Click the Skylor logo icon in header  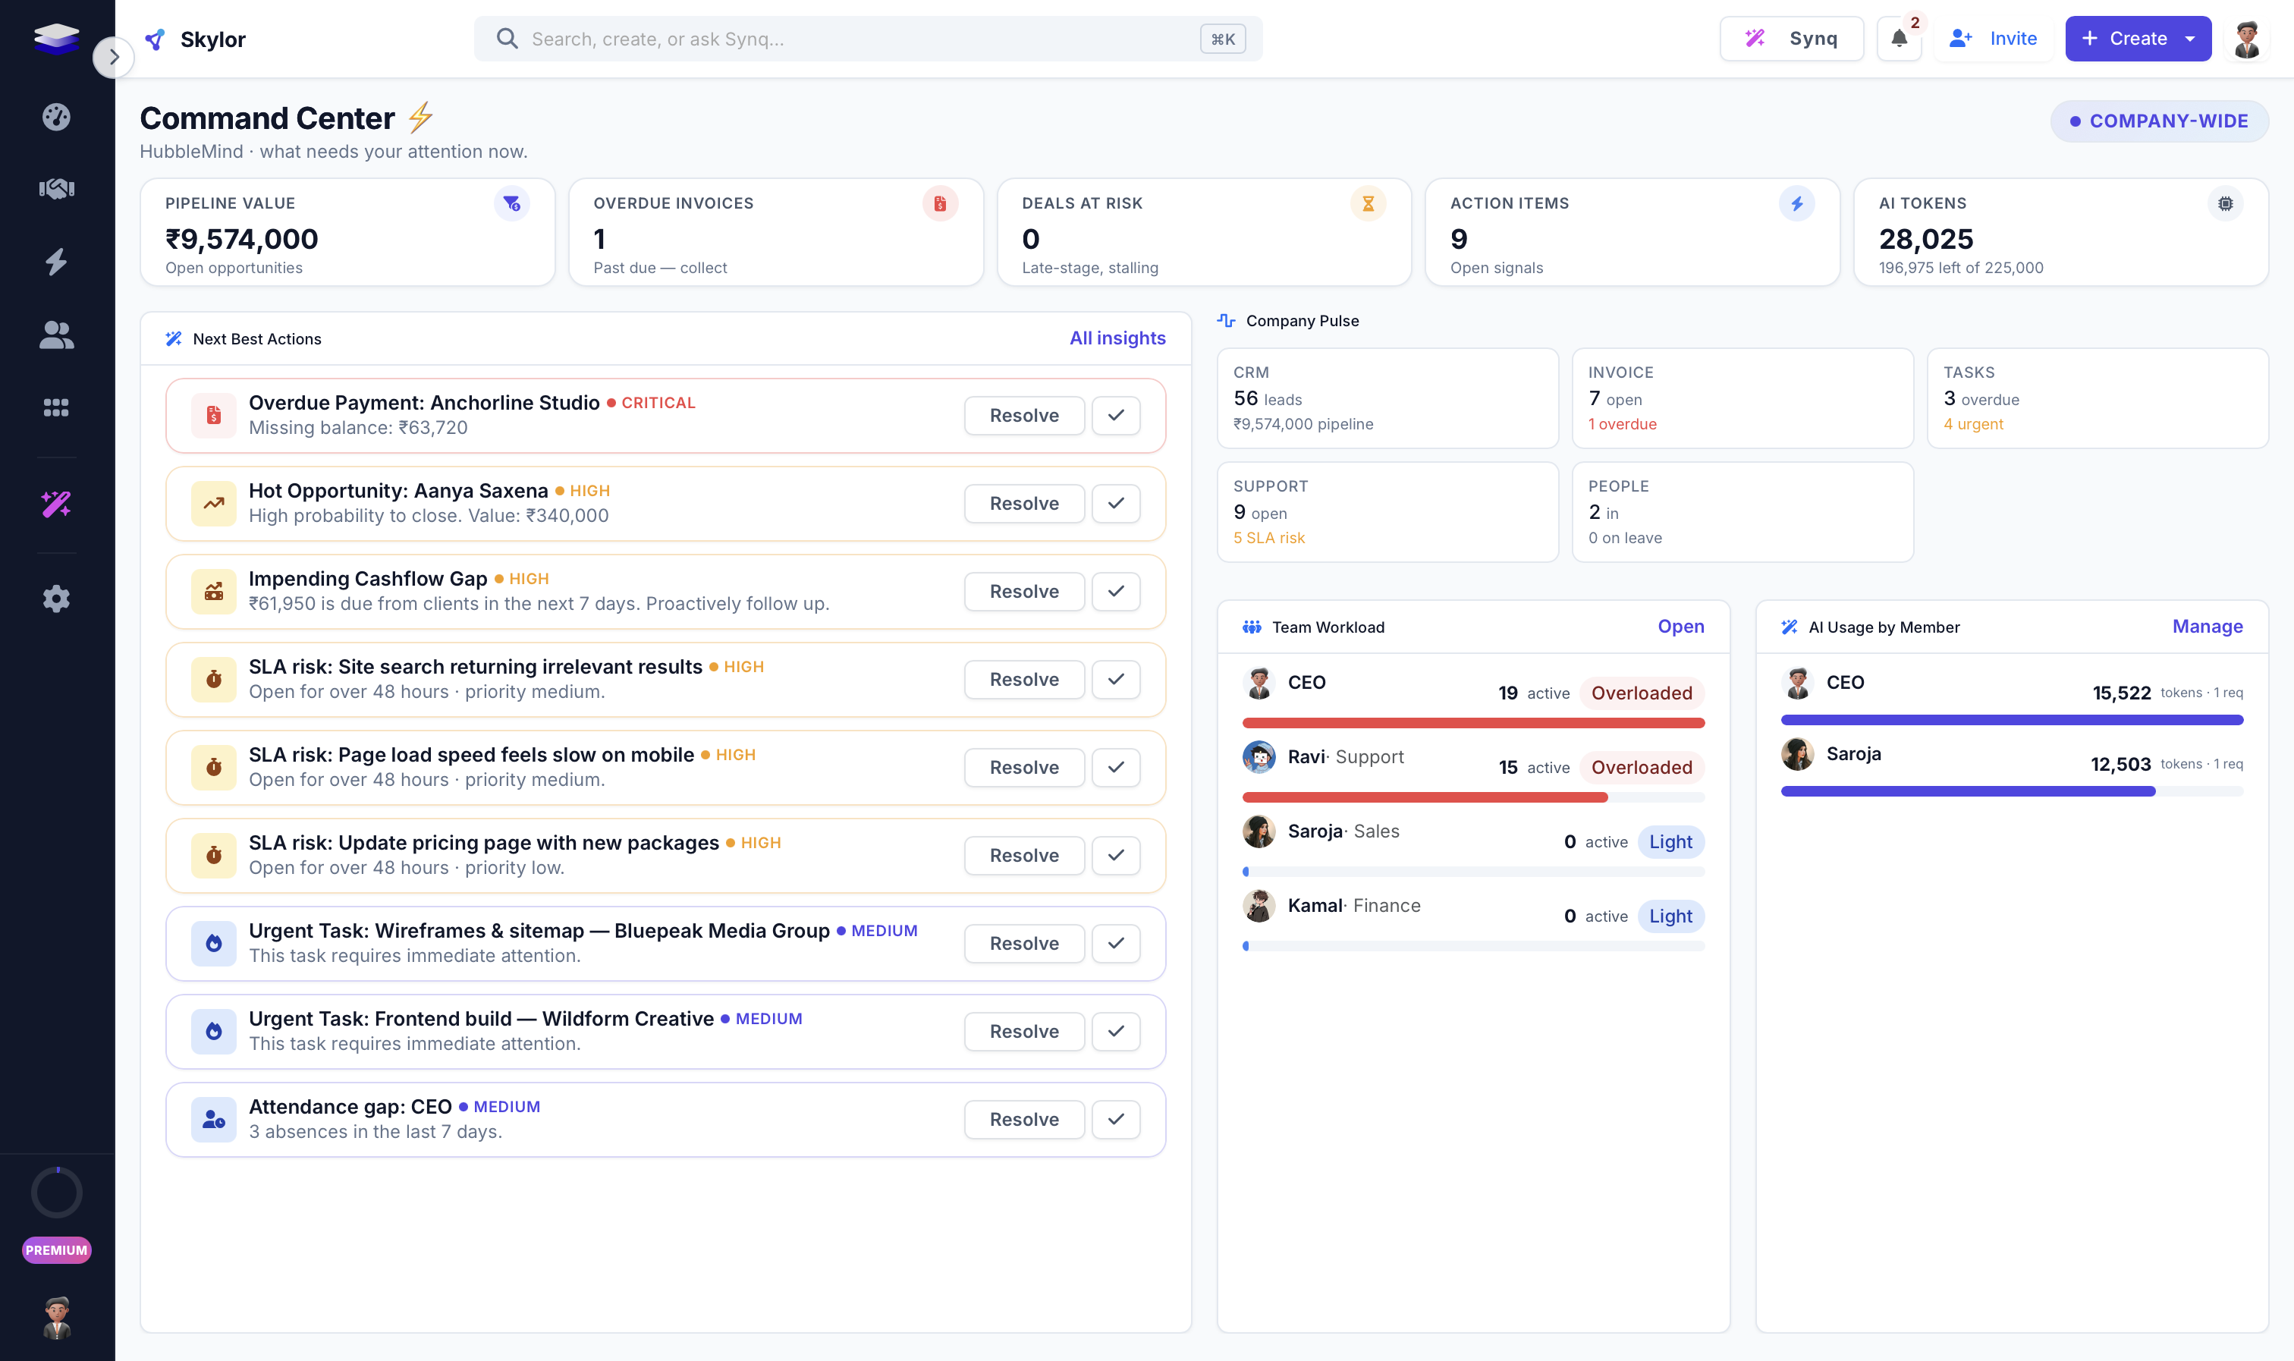pyautogui.click(x=155, y=39)
